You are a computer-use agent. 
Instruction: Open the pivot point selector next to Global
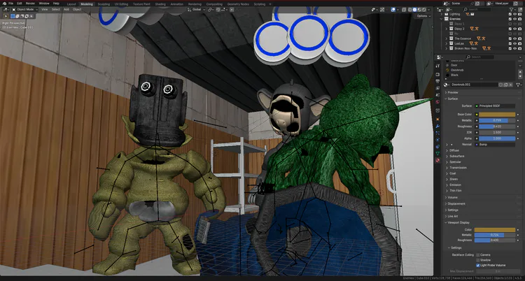pos(211,10)
